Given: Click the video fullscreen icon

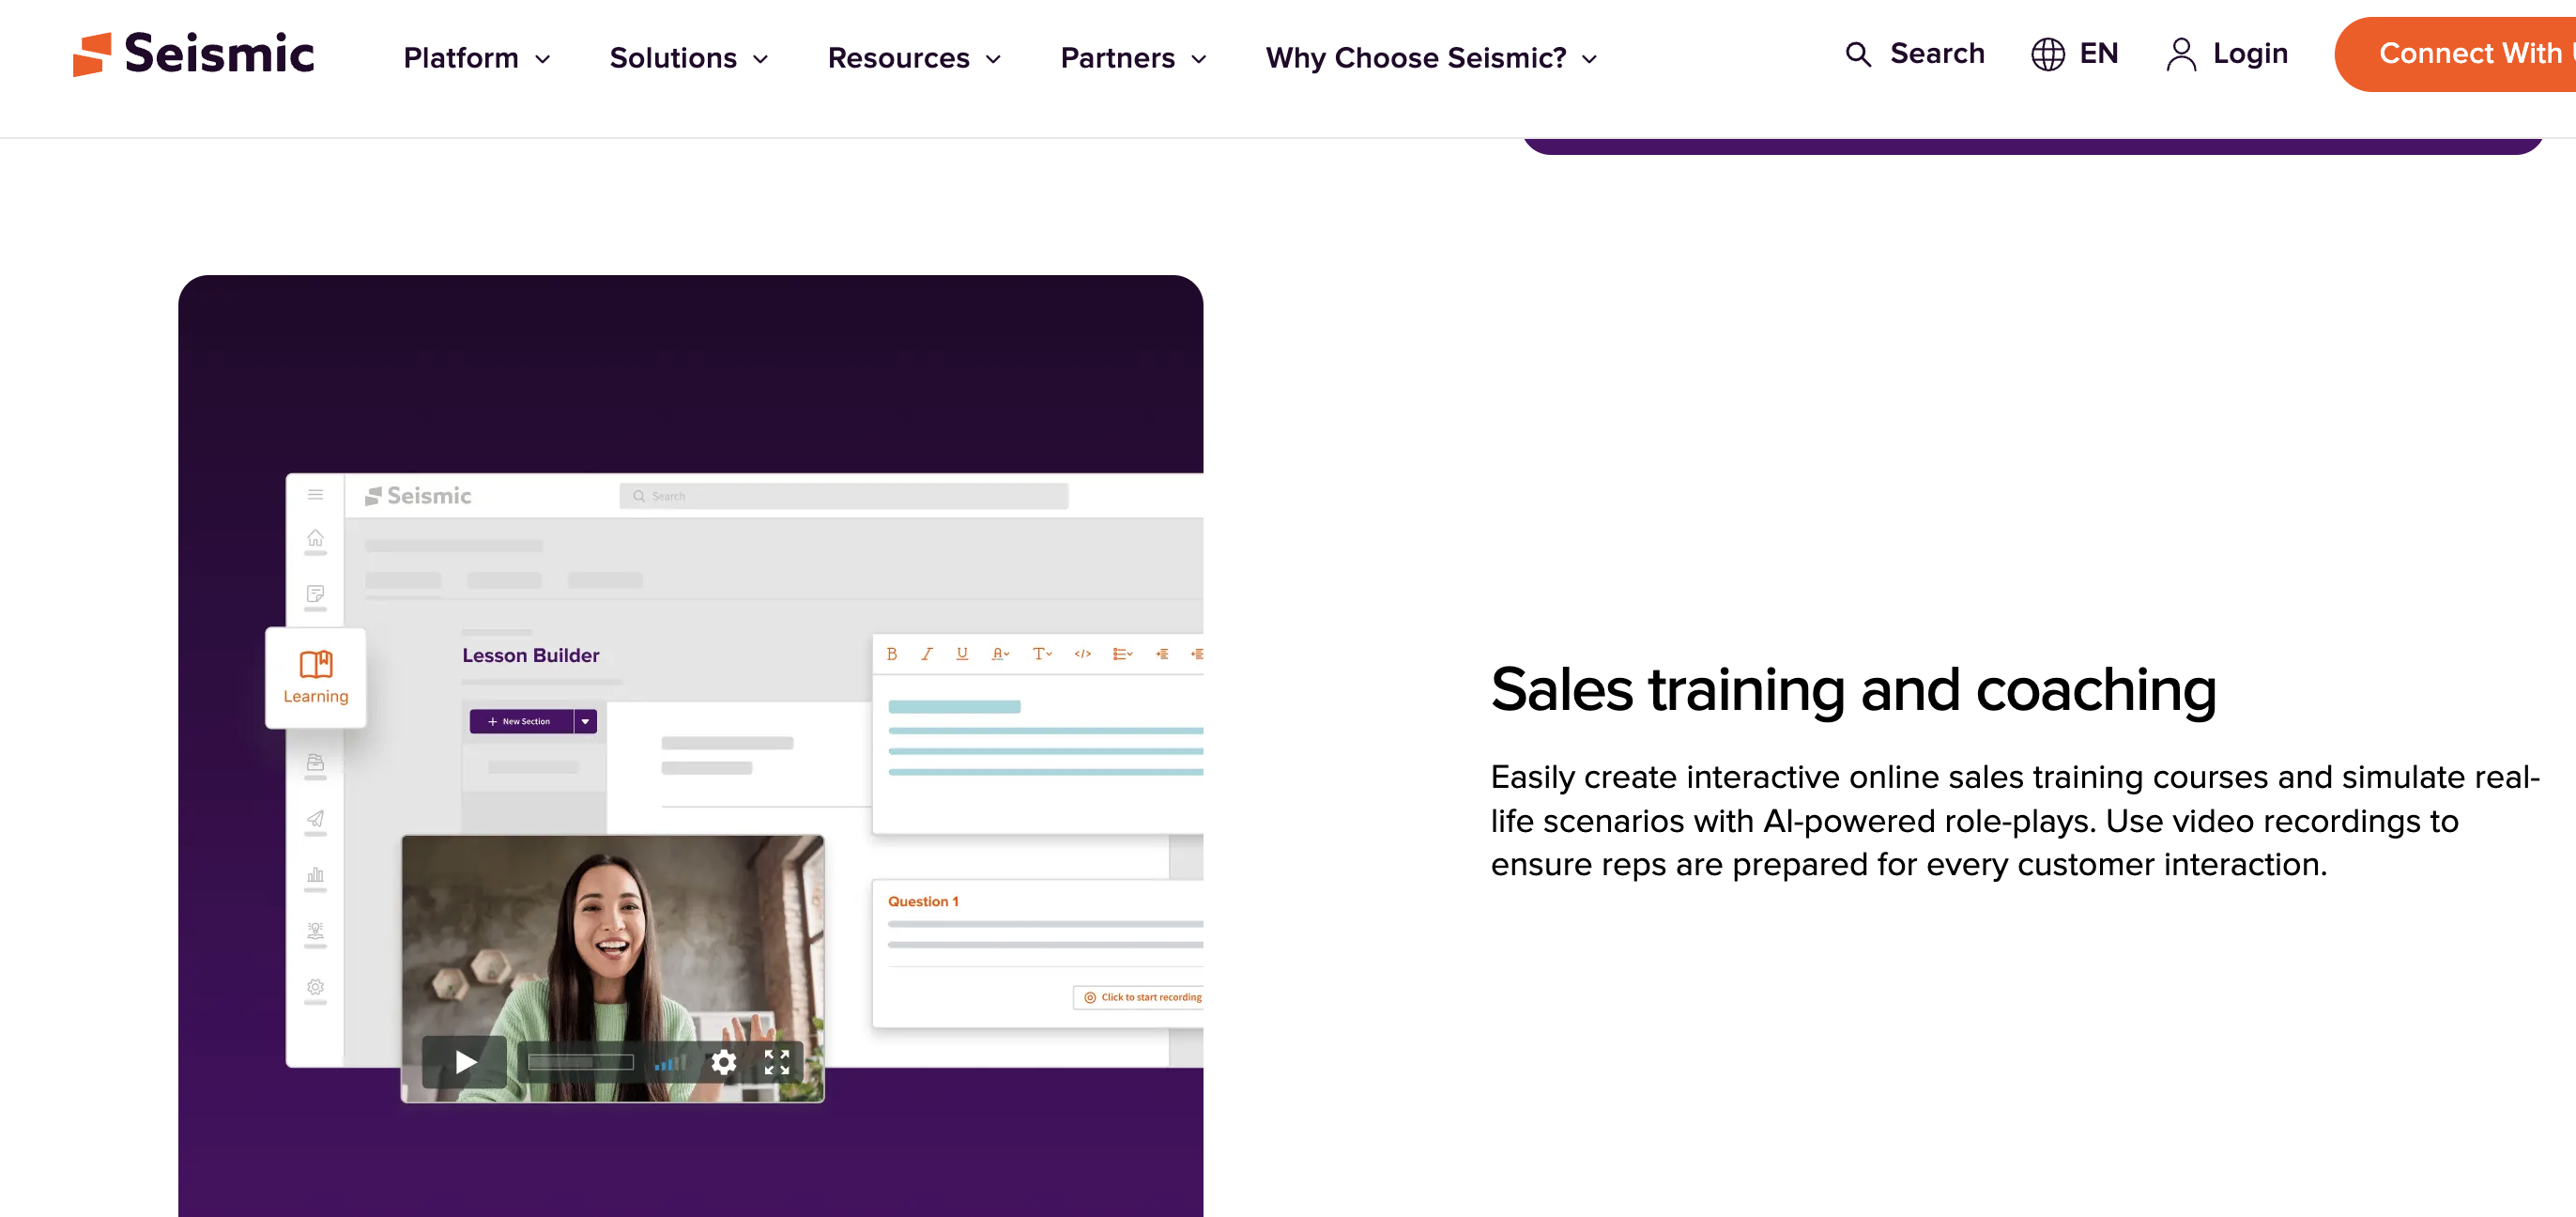Looking at the screenshot, I should pyautogui.click(x=777, y=1062).
